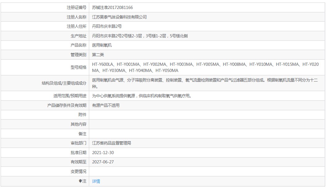The height and width of the screenshot is (189, 328).
Task: Open the 详情 link in the 注 row
Action: pos(96,181)
